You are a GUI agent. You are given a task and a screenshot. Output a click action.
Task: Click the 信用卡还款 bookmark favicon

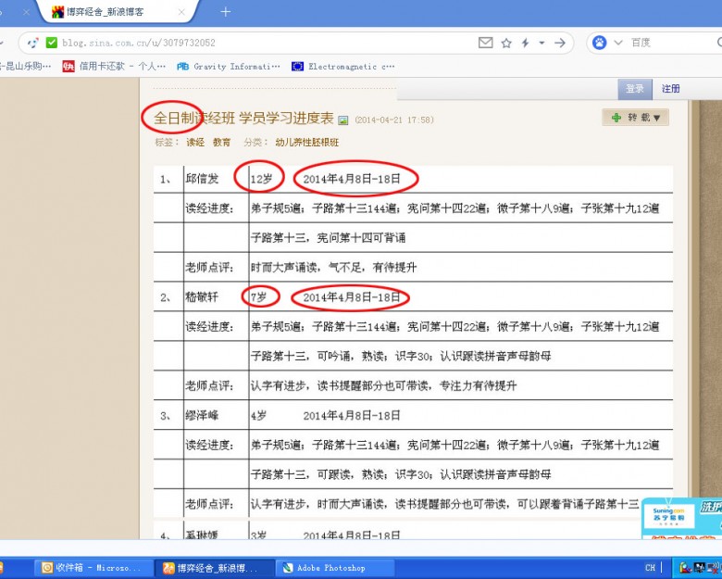[x=68, y=67]
